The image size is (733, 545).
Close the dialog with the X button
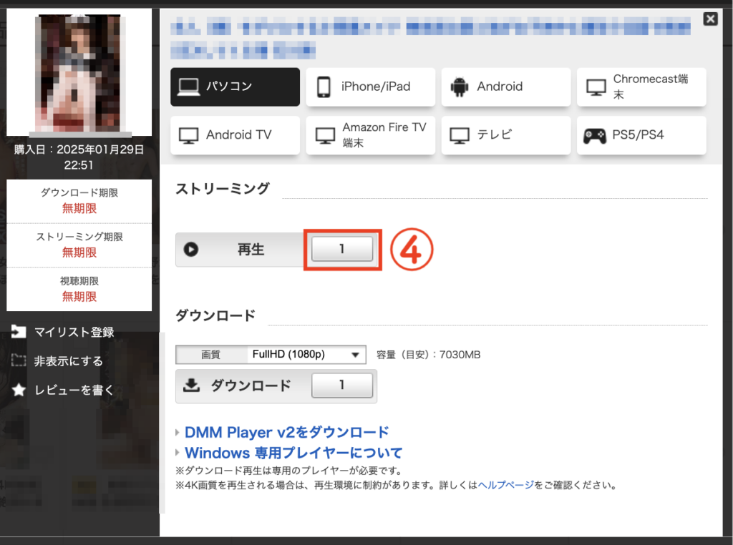(710, 19)
